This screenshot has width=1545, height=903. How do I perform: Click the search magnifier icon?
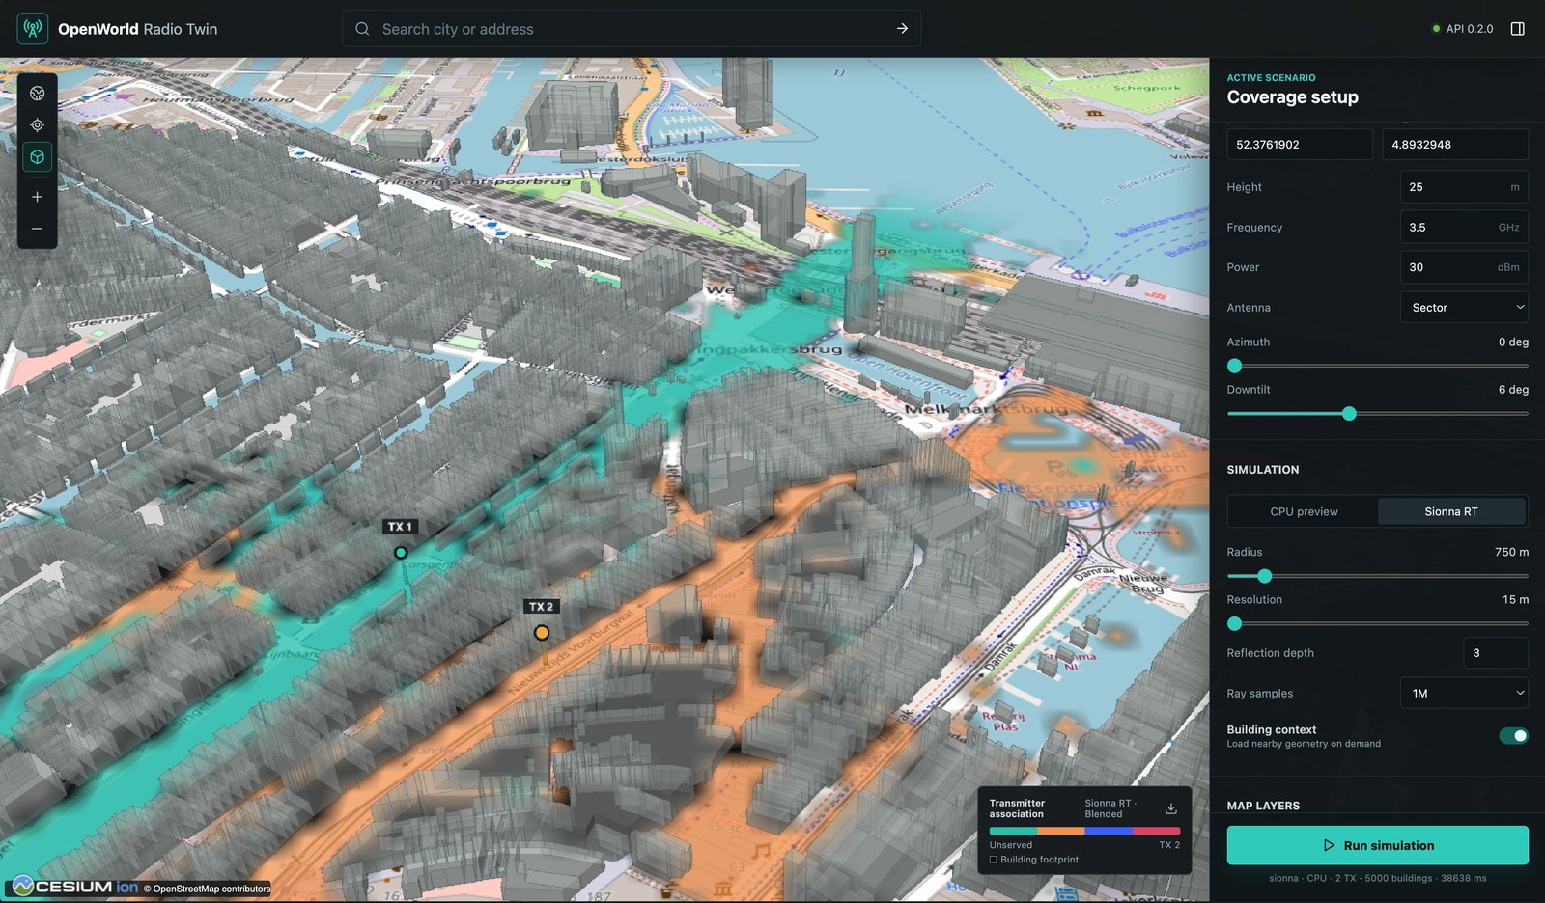click(362, 29)
